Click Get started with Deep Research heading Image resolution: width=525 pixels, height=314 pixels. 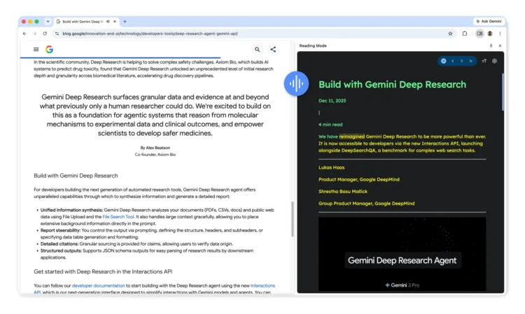(x=103, y=271)
